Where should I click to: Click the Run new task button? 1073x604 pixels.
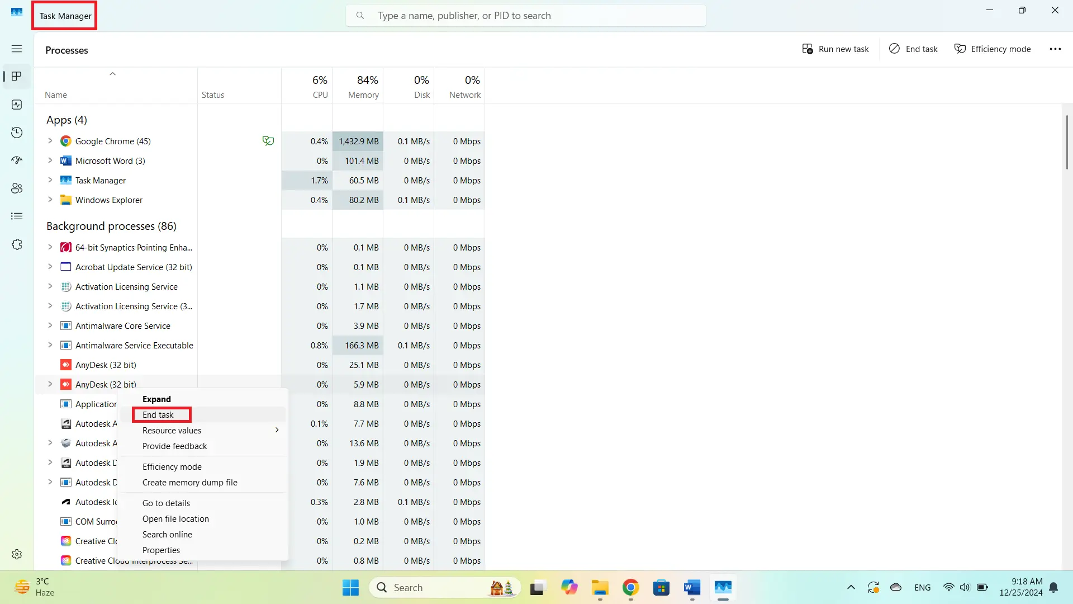pos(835,49)
